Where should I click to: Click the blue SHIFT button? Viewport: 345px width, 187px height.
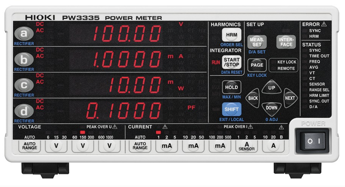(x=231, y=109)
